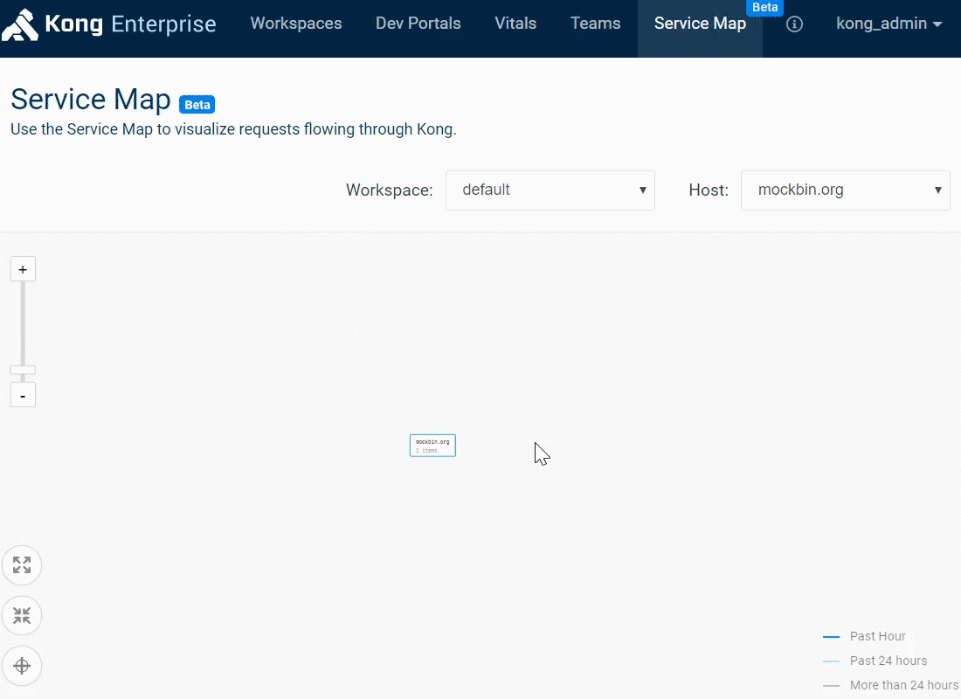
Task: Select the mockbin.org node on the map
Action: [432, 445]
